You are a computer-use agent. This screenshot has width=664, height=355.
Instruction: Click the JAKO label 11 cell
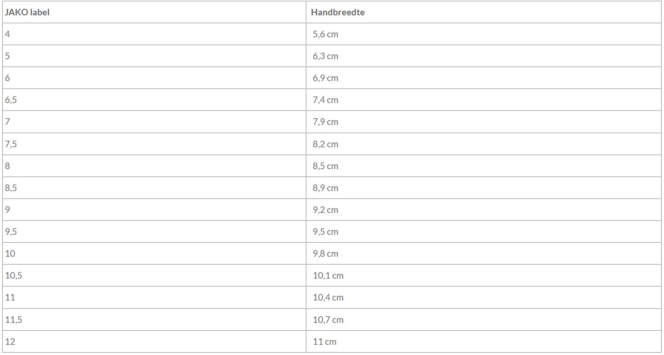click(10, 297)
